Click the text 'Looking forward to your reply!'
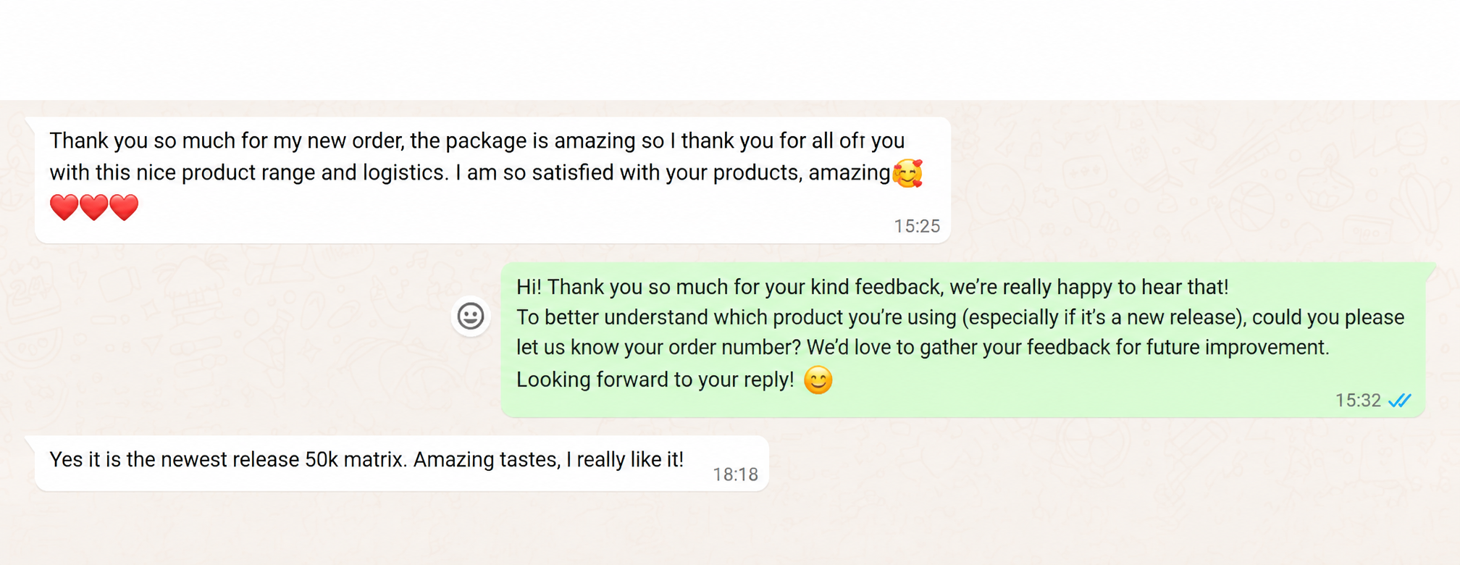Screen dimensions: 1460x565 click(655, 380)
